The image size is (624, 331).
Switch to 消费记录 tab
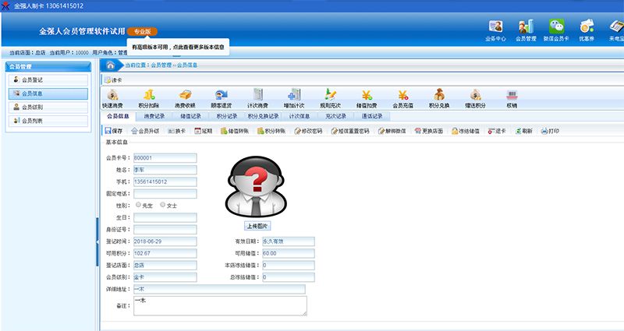coord(154,116)
